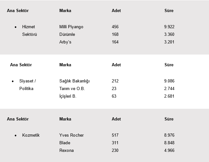Click the first table's Süre header
The image size is (209, 162).
169,10
